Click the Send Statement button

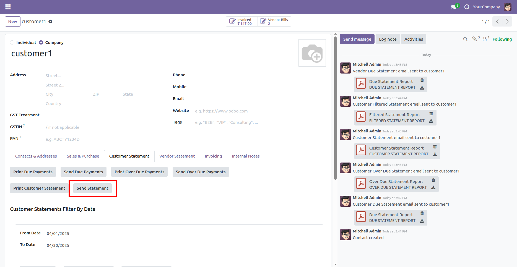click(x=92, y=188)
